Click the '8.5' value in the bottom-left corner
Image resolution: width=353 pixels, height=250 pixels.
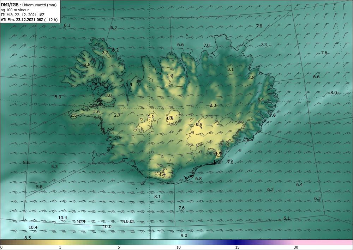click(28, 238)
